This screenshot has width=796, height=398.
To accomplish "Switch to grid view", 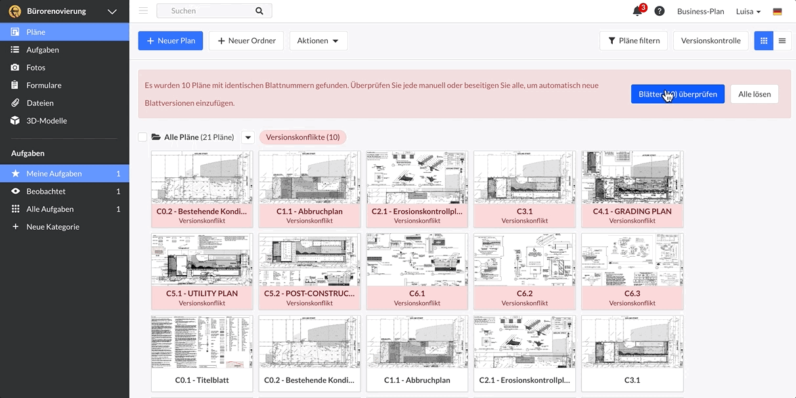I will tap(764, 41).
